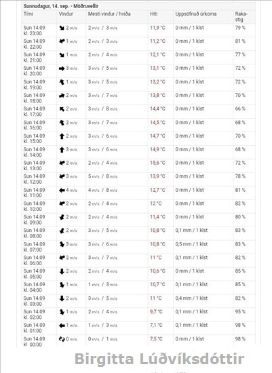Click the Rakastig column header
Image resolution: width=272 pixels, height=373 pixels.
tap(241, 17)
